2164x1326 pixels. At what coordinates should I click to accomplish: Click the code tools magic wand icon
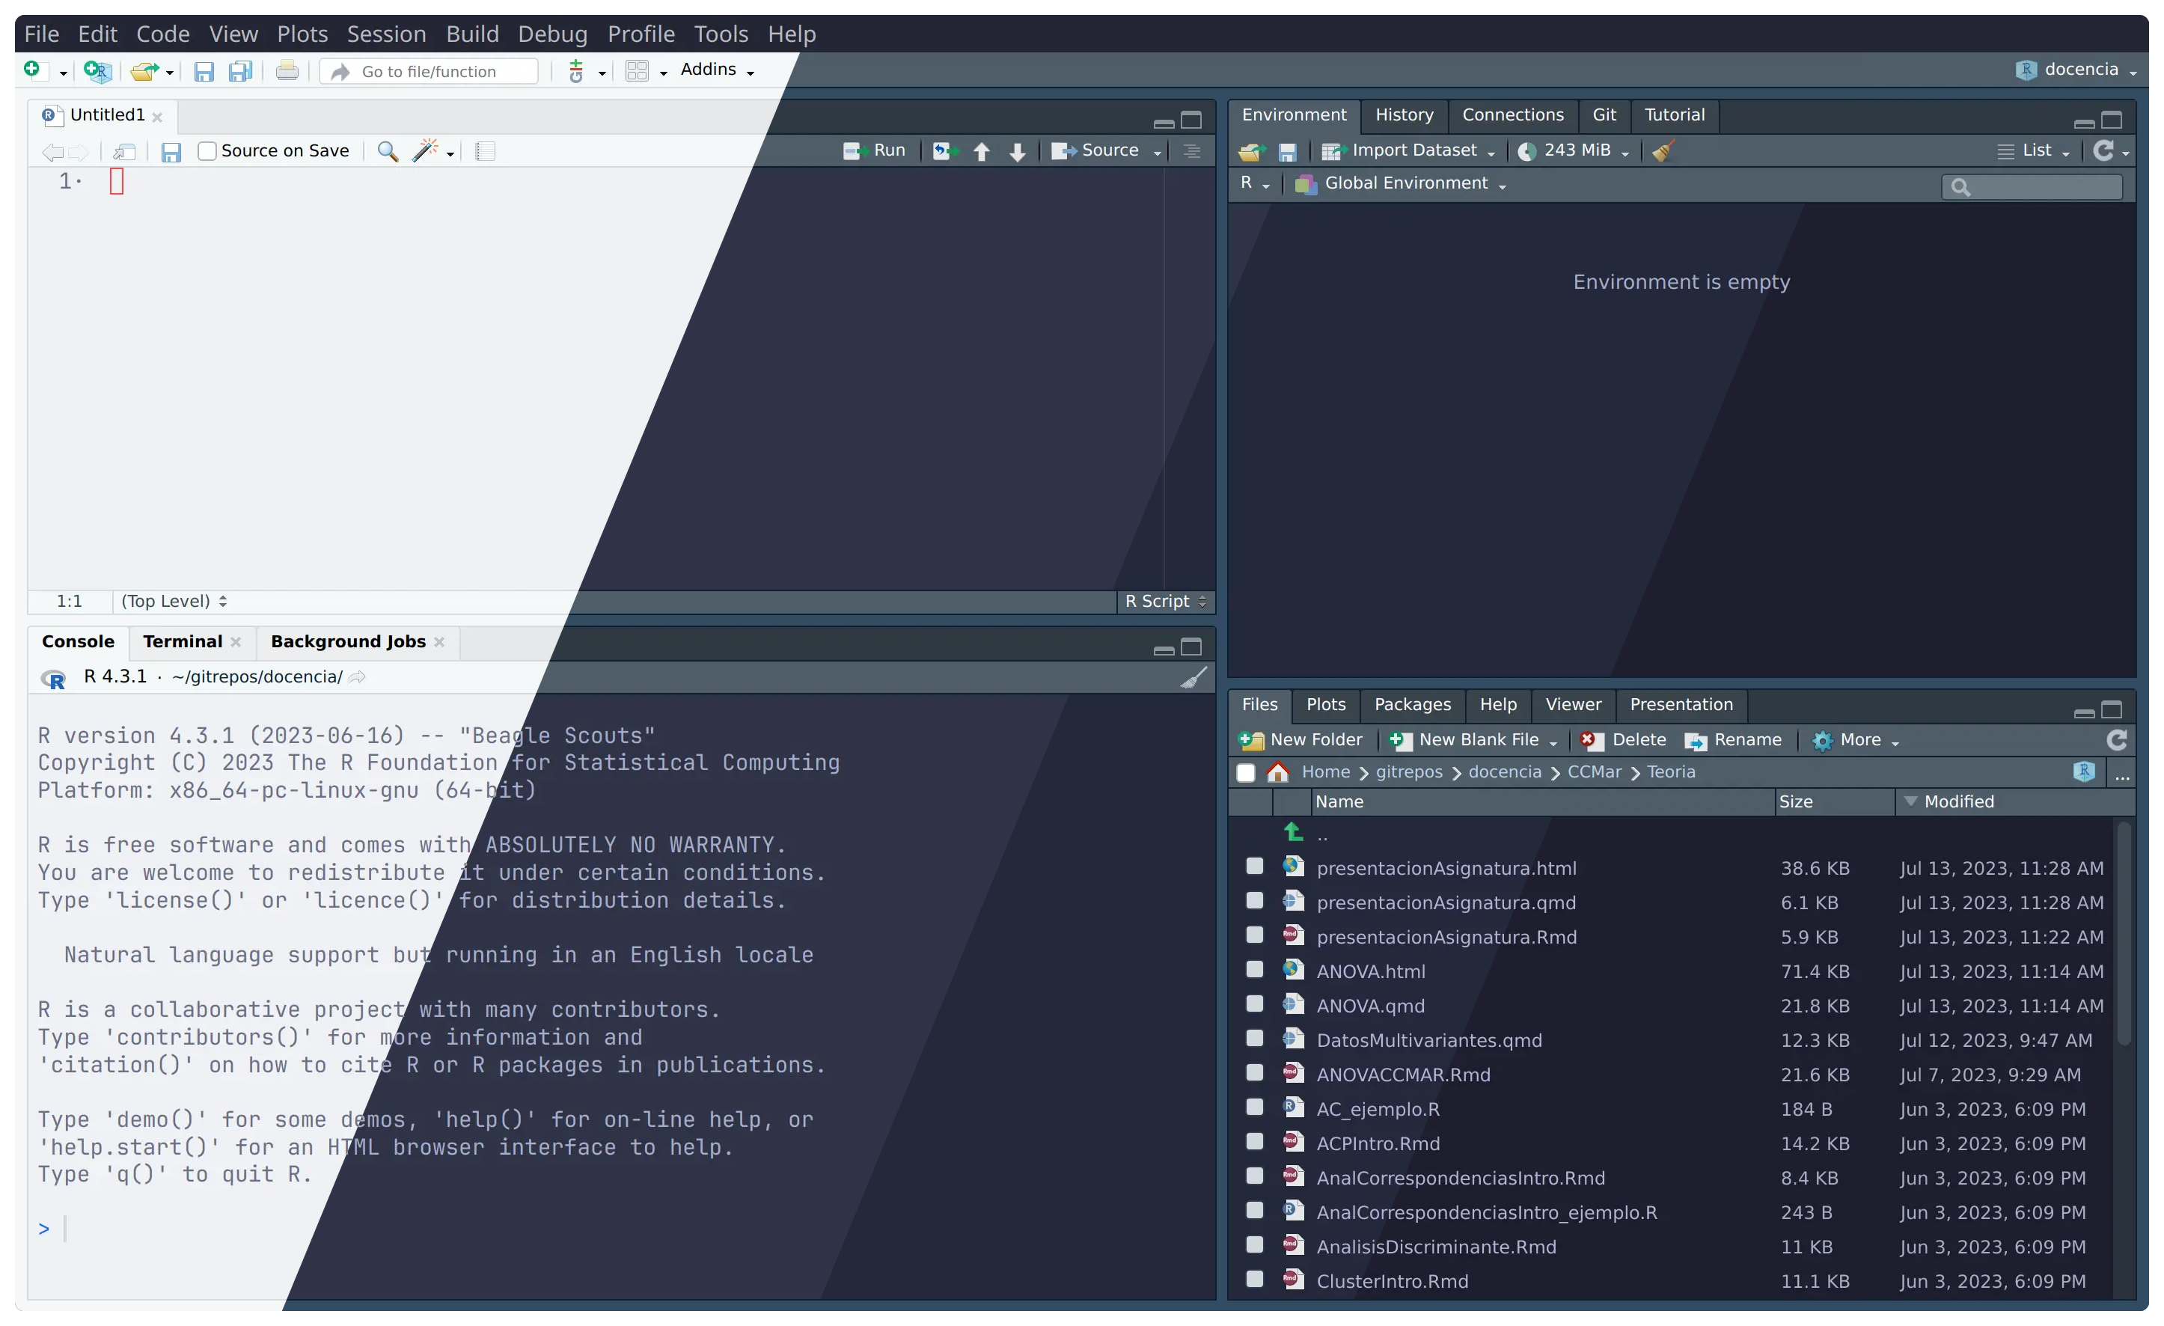tap(426, 151)
